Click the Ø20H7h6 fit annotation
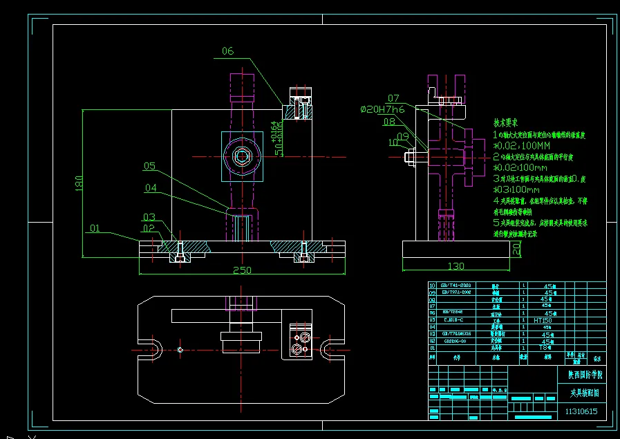 coord(382,109)
